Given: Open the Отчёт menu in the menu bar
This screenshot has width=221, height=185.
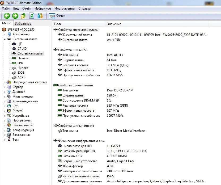Looking at the screenshot, I should pos(27,9).
